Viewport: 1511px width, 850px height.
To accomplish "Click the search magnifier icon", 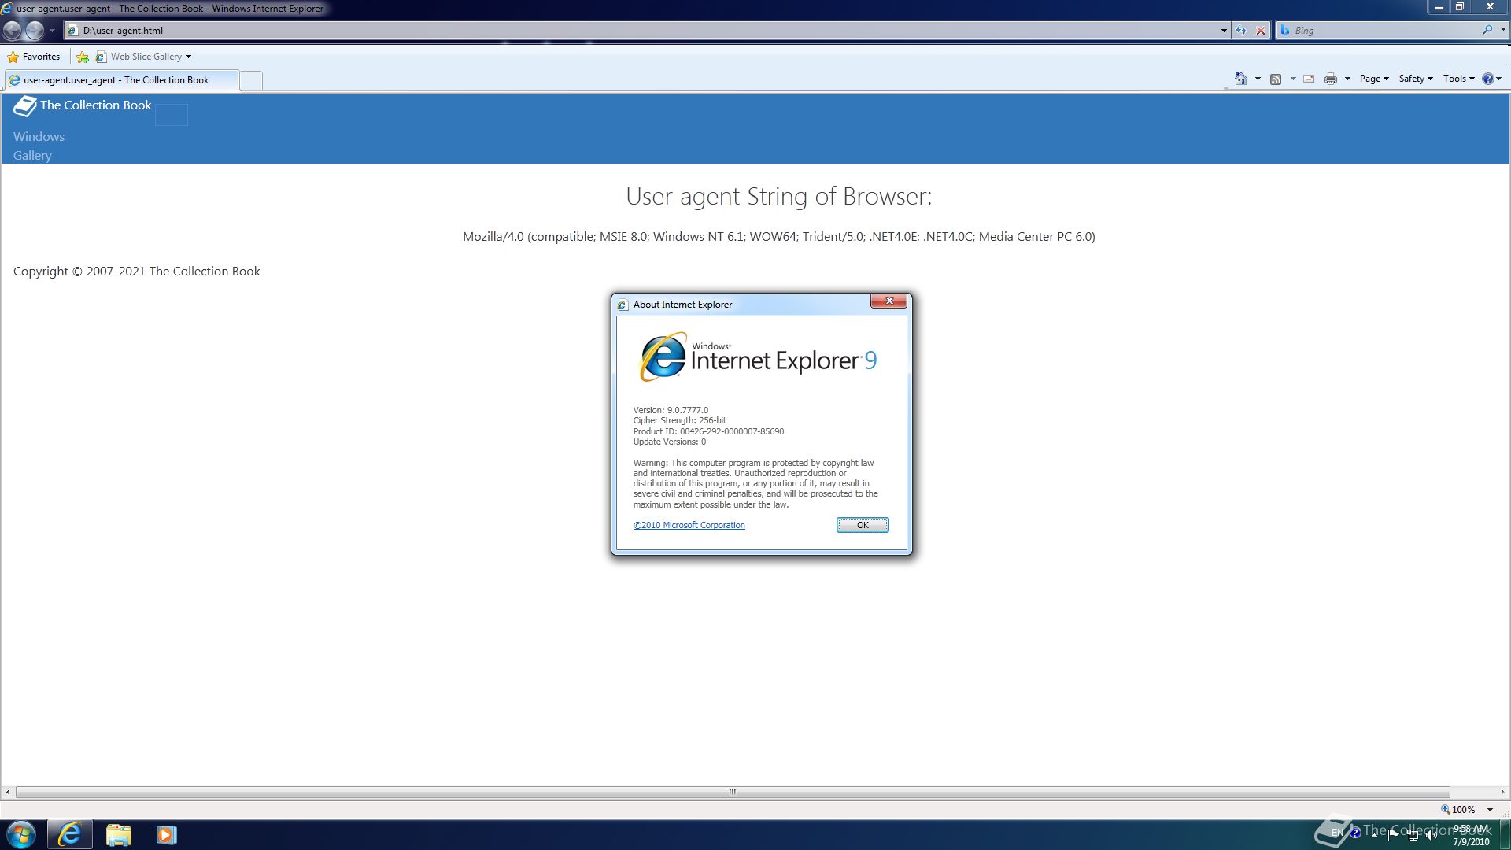I will coord(1487,30).
